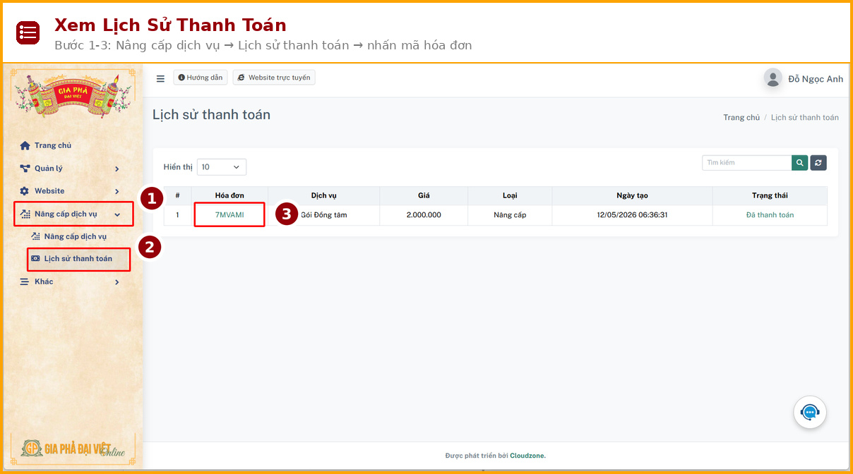Sort by the Trạng thái column header
Screen dimensions: 853x474
tap(770, 195)
